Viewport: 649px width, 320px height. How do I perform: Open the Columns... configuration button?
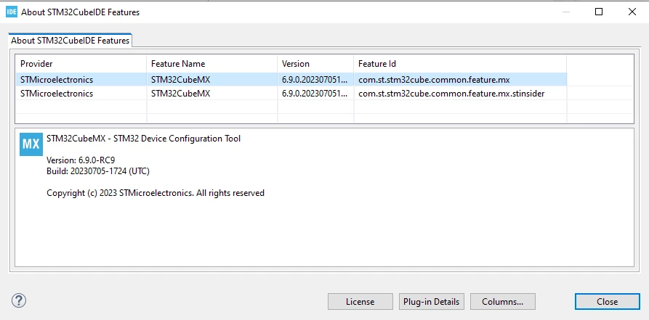[x=502, y=301]
